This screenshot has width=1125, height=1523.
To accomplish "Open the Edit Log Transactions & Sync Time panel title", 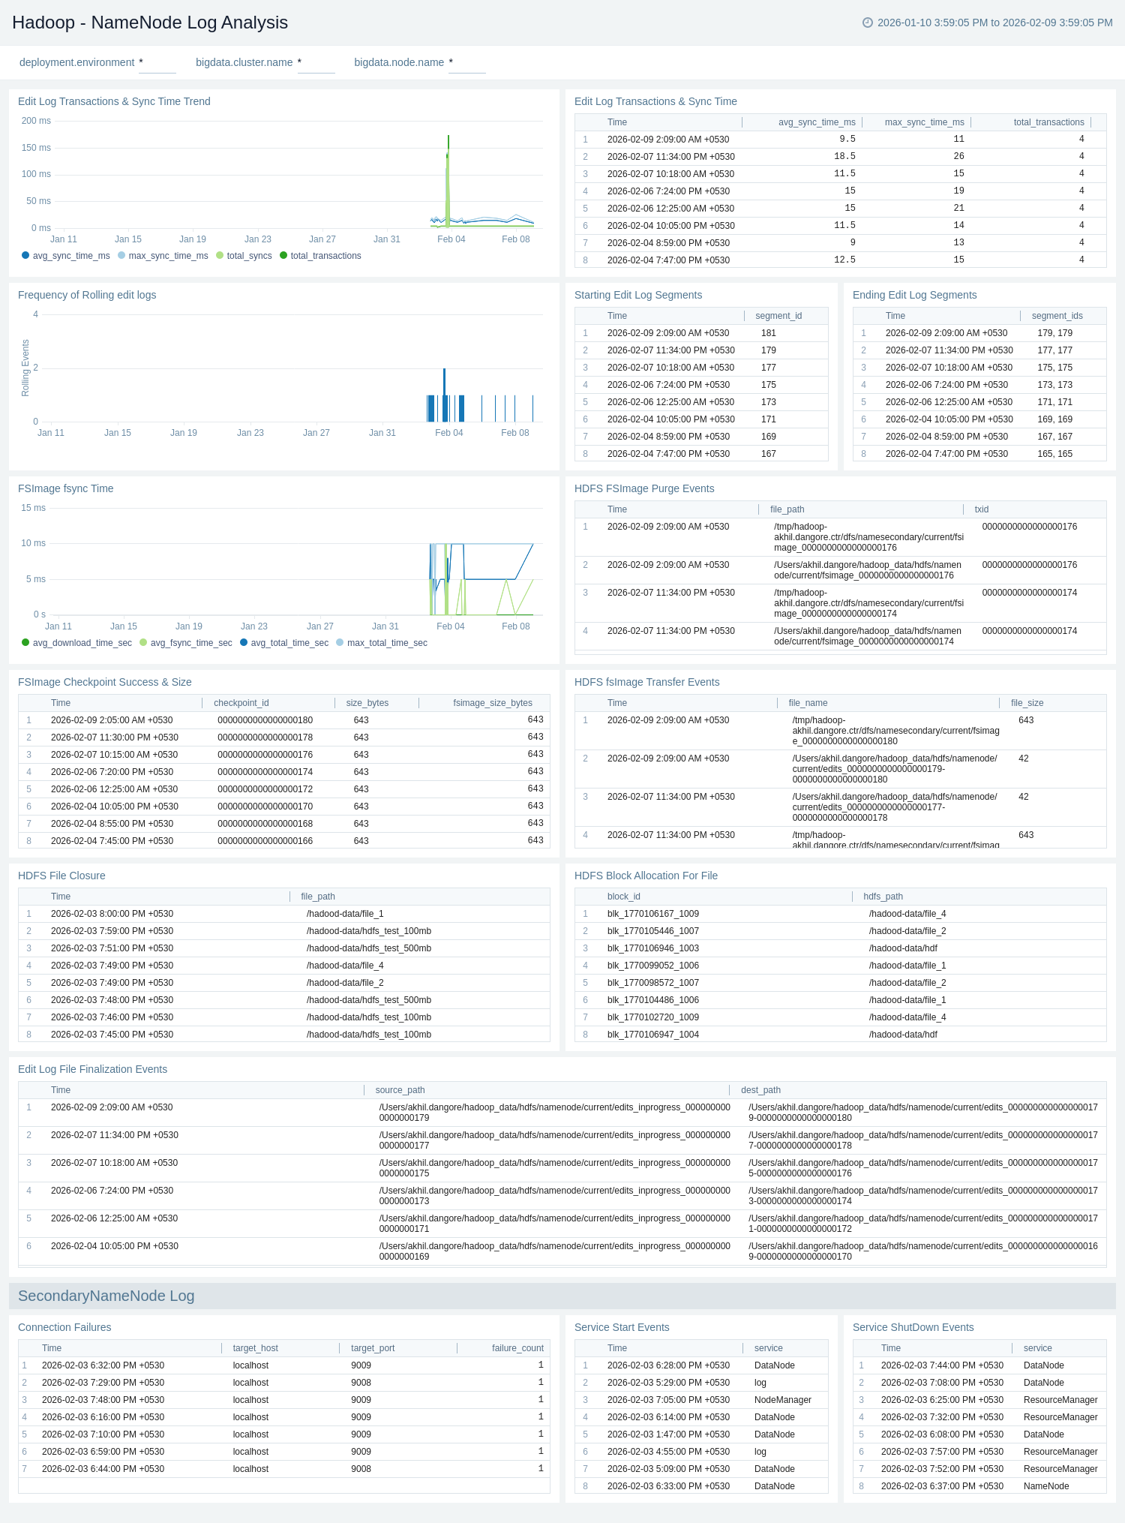I will click(655, 101).
